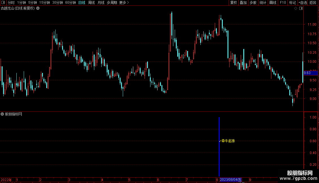The width and height of the screenshot is (319, 183).
Task: Open the 画线 drawing tools
Action: coord(273,3)
